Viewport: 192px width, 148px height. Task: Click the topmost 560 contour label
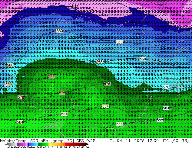(x=60, y=31)
